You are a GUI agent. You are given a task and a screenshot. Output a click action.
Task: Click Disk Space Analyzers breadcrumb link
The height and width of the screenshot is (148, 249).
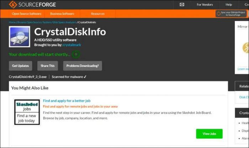[x=64, y=22]
